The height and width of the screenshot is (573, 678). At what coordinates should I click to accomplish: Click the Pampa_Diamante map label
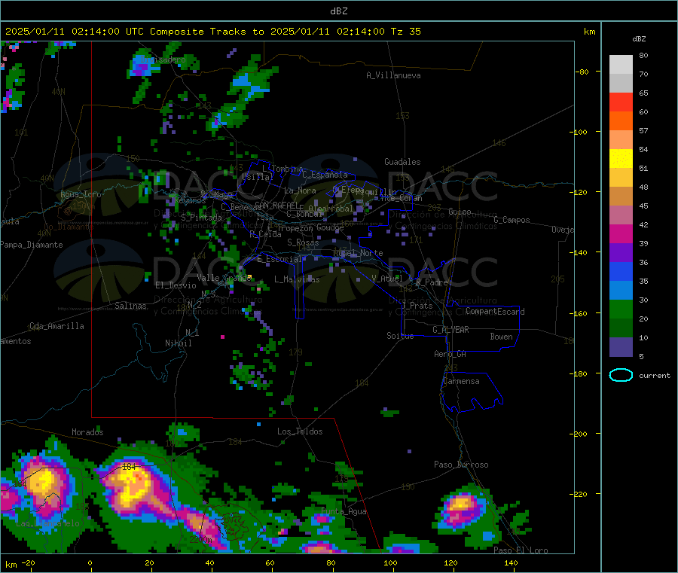[x=32, y=245]
